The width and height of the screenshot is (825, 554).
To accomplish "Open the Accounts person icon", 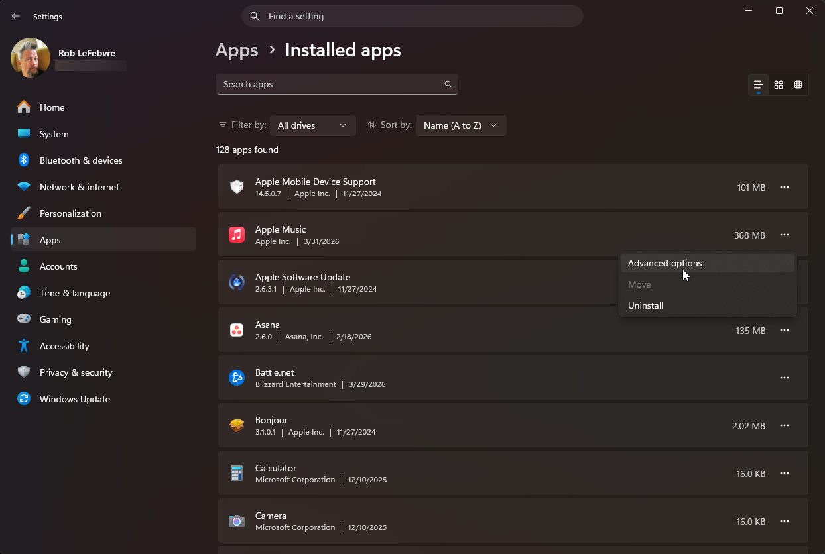I will [24, 266].
